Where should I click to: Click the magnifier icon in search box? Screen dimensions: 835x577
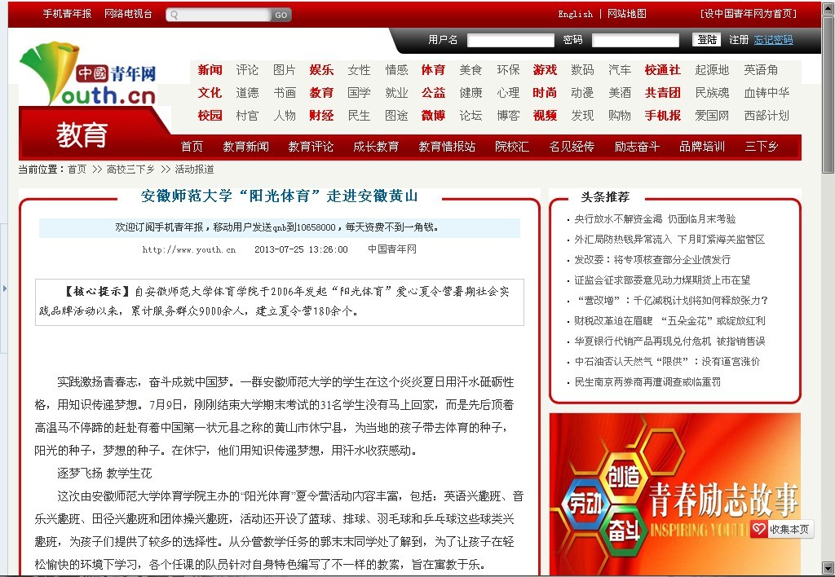coord(175,15)
